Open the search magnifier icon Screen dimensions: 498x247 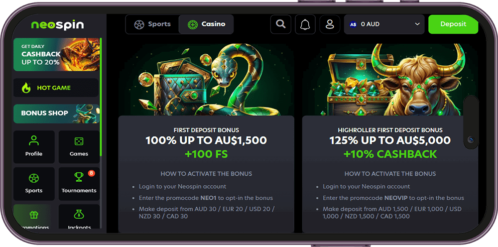[281, 24]
